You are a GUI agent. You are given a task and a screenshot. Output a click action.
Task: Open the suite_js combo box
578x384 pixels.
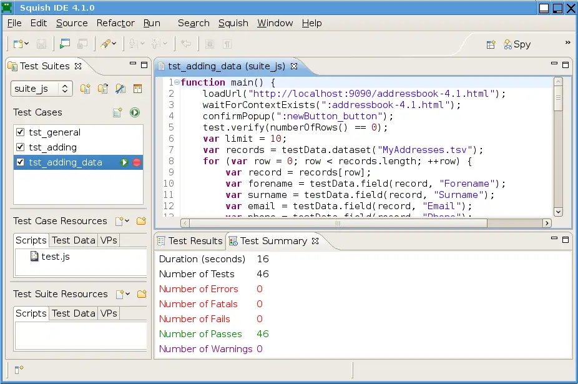[42, 89]
